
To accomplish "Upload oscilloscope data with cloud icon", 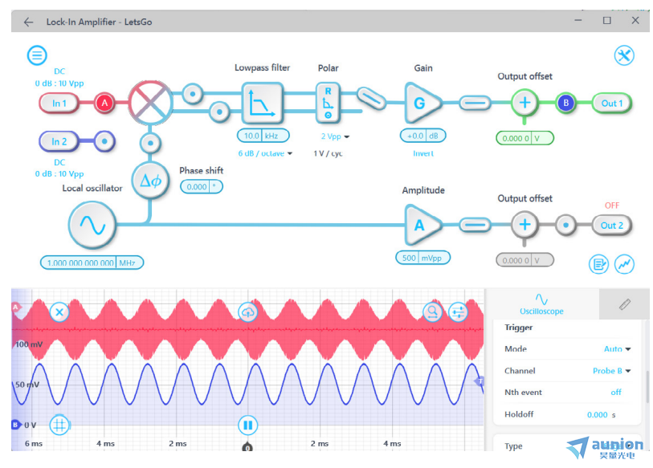I will 248,312.
